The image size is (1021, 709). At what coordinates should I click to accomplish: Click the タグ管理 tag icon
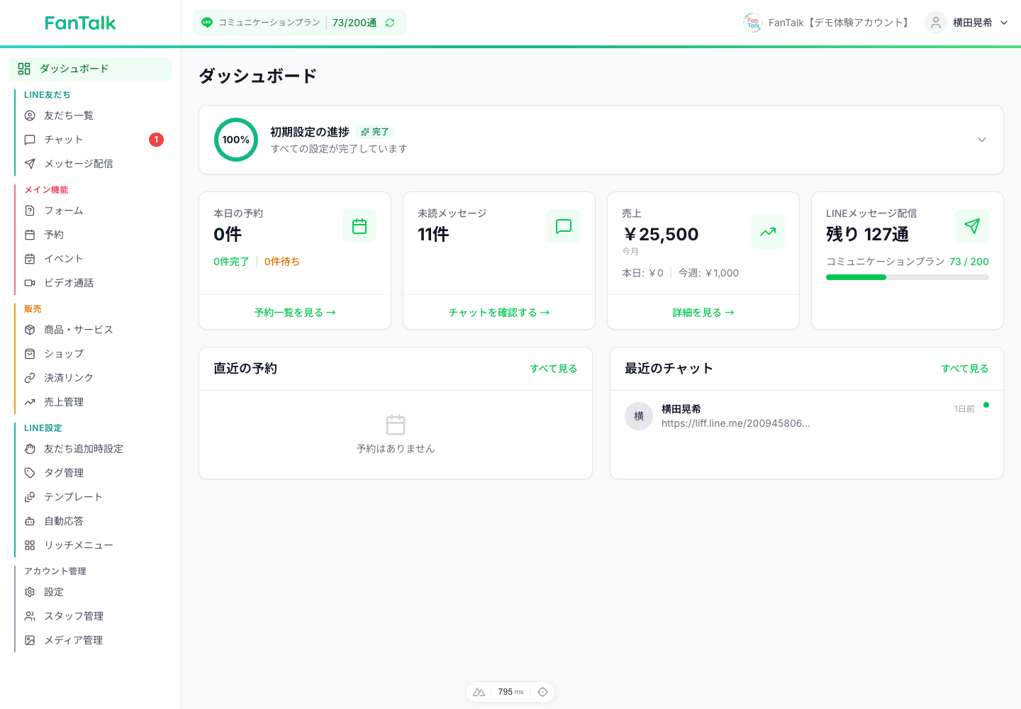(30, 473)
